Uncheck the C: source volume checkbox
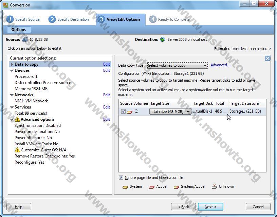277x217 pixels. (x=123, y=111)
